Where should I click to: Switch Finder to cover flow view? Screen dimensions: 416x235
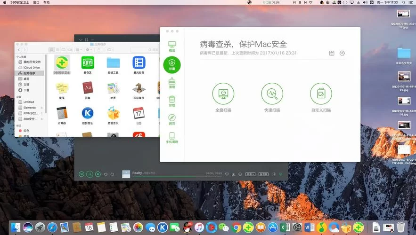(x=70, y=50)
